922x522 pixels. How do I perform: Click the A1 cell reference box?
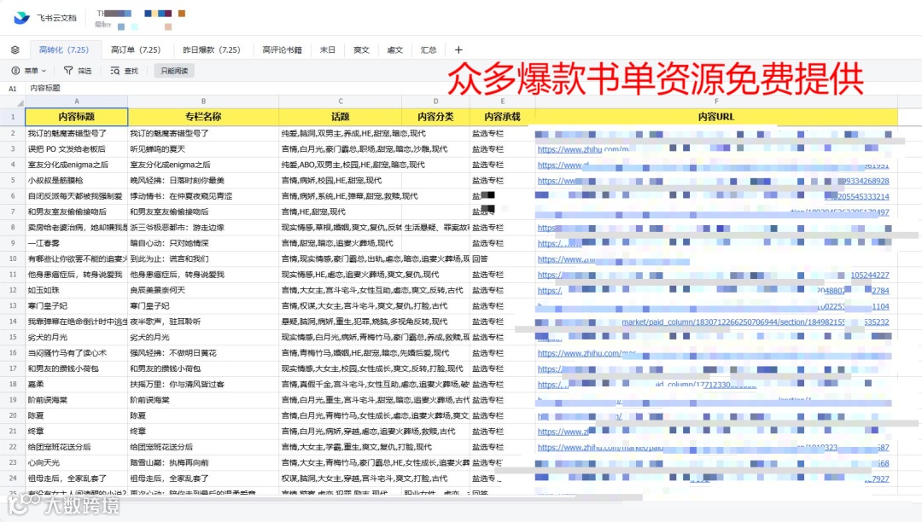(12, 88)
